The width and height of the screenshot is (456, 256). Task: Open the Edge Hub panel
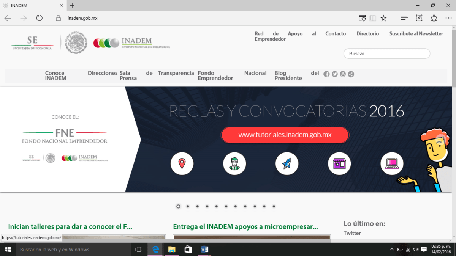[x=404, y=18]
